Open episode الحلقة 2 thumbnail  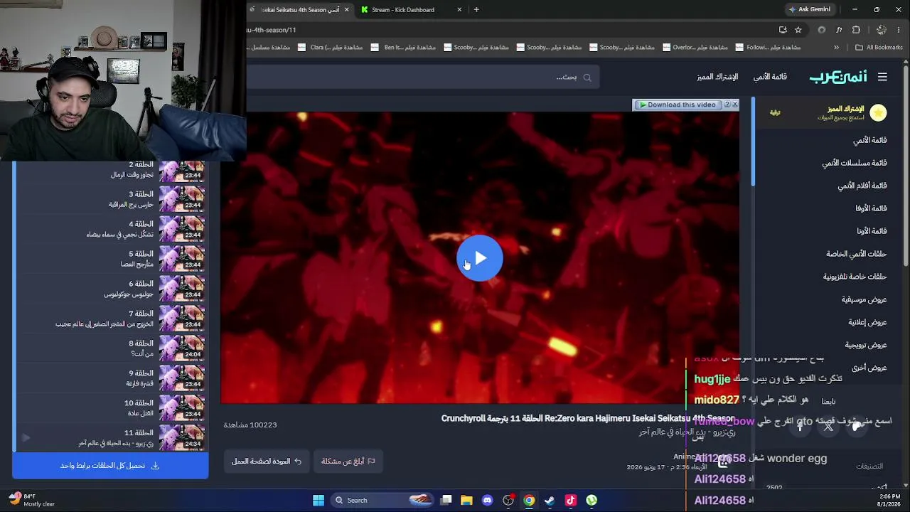(x=182, y=170)
